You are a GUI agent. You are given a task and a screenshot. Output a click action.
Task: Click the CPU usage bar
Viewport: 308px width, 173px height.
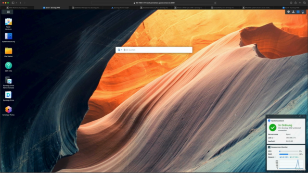(x=289, y=151)
